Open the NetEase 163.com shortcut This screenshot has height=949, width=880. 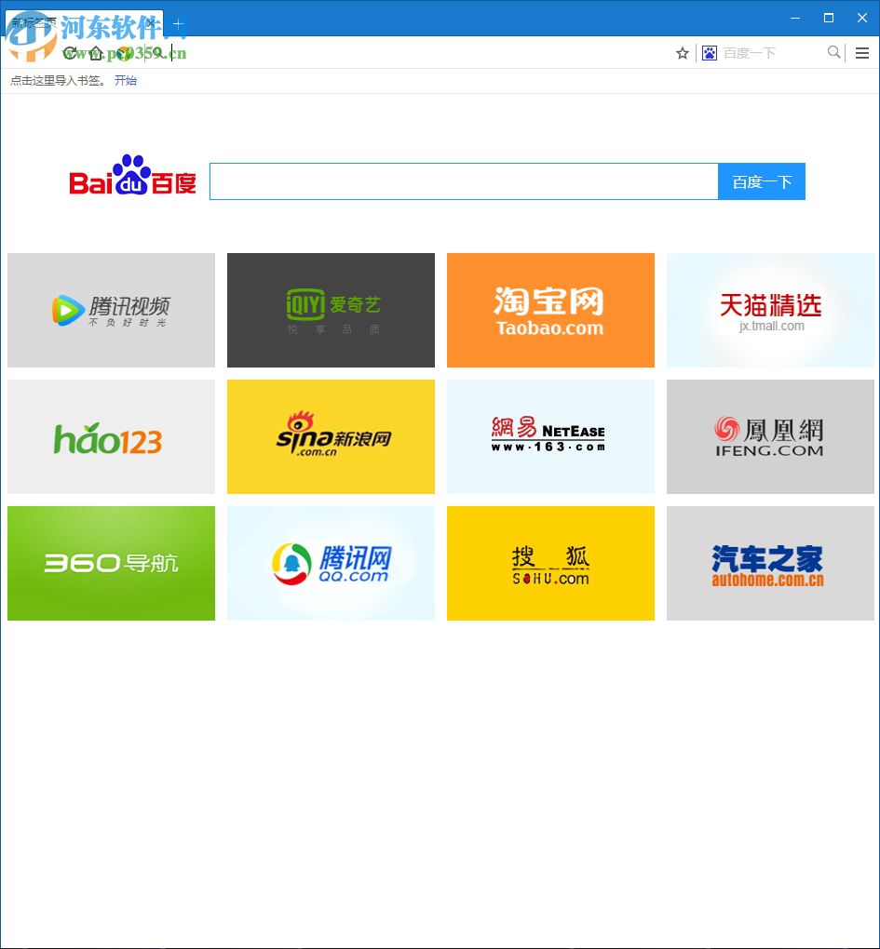click(550, 436)
